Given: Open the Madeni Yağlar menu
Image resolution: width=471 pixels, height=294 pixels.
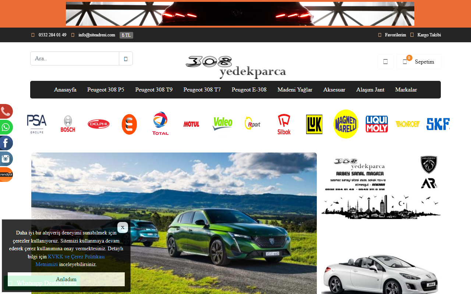Looking at the screenshot, I should coord(295,90).
